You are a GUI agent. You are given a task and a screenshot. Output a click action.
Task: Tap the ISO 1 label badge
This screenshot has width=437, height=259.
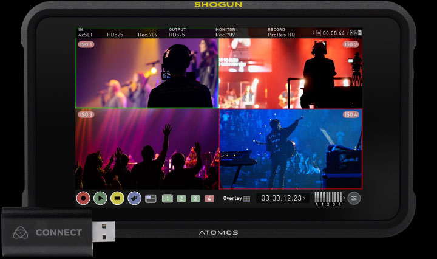(86, 44)
